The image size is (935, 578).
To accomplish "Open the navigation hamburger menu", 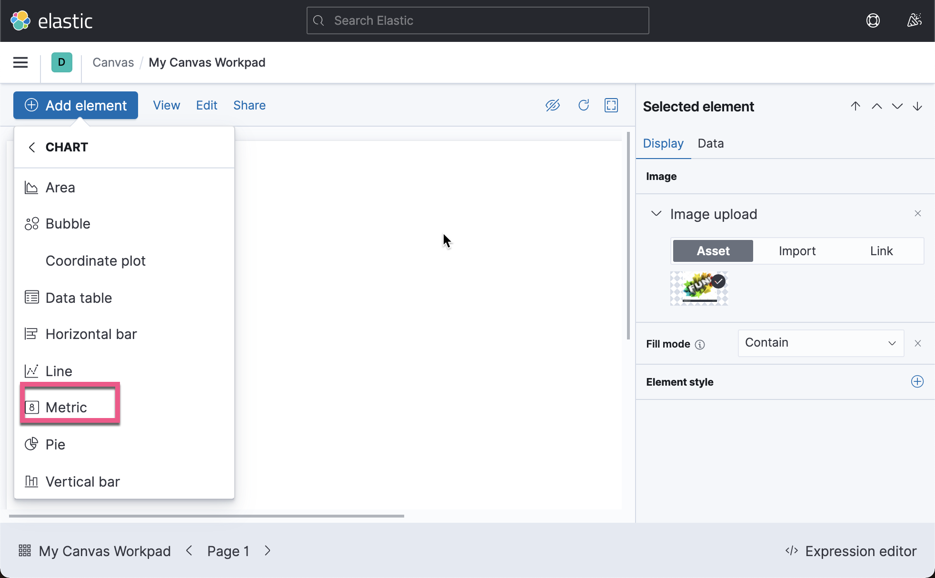I will [x=20, y=62].
